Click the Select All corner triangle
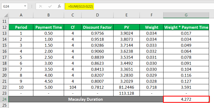 6,15
